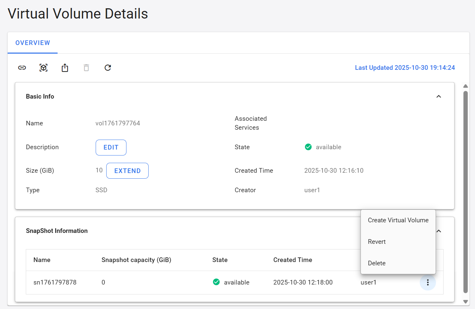Screen dimensions: 475x309
Task: Click the SnapShot Information heading
Action: point(57,231)
